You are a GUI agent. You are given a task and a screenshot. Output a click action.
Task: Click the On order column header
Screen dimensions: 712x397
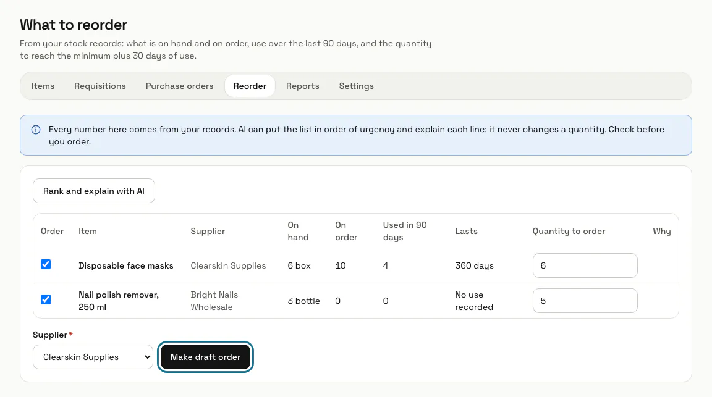[346, 232]
